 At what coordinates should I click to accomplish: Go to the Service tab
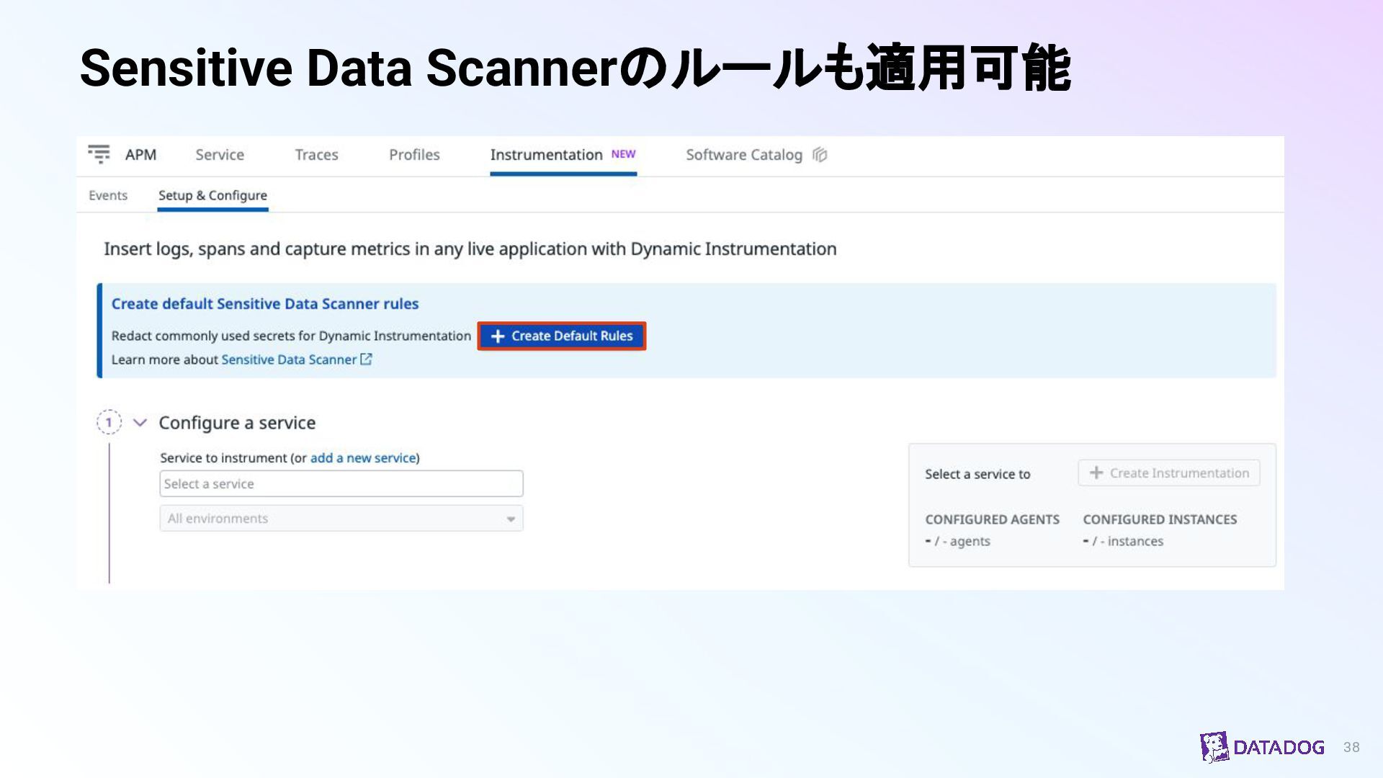[x=220, y=155]
